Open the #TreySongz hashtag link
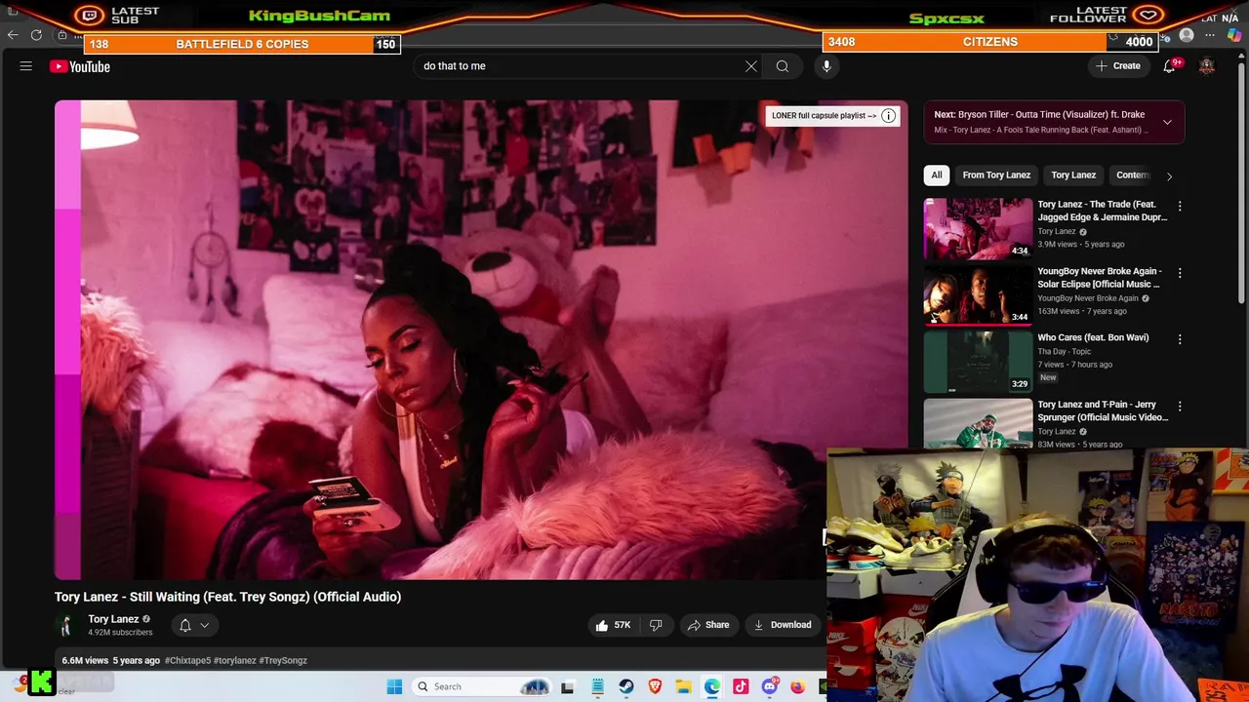 283,661
